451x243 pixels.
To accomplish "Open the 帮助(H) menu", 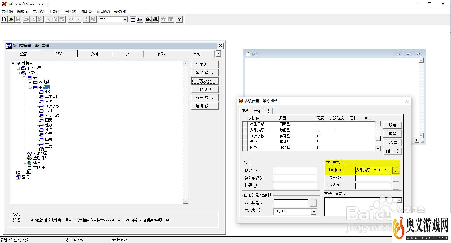I will [120, 11].
